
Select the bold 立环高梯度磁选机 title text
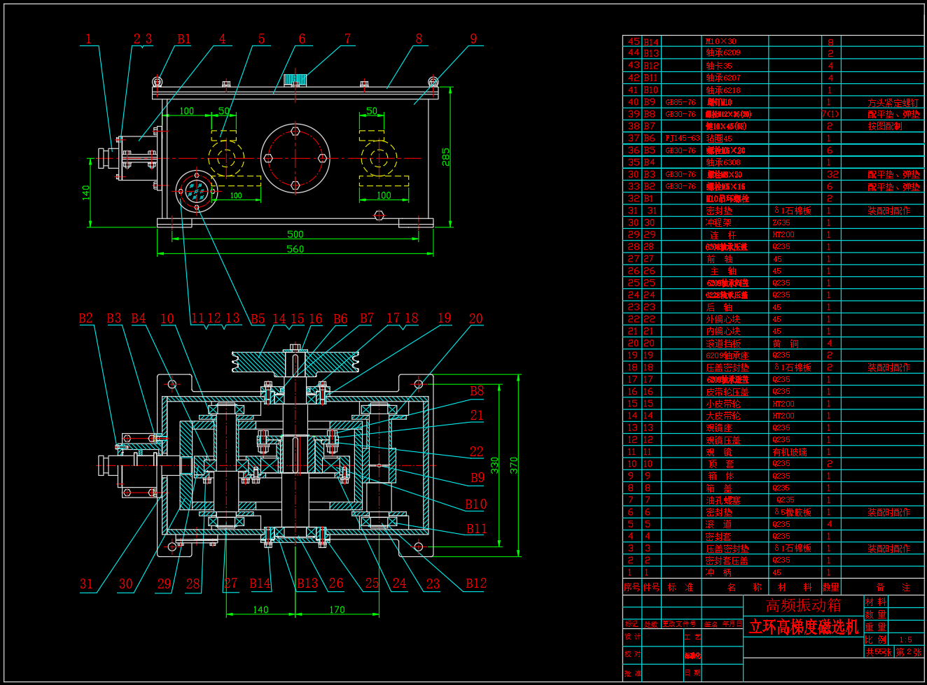(803, 627)
